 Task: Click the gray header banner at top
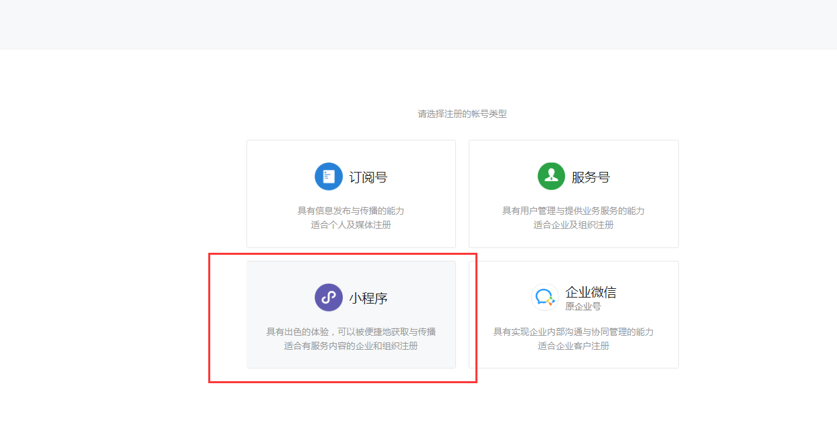418,24
